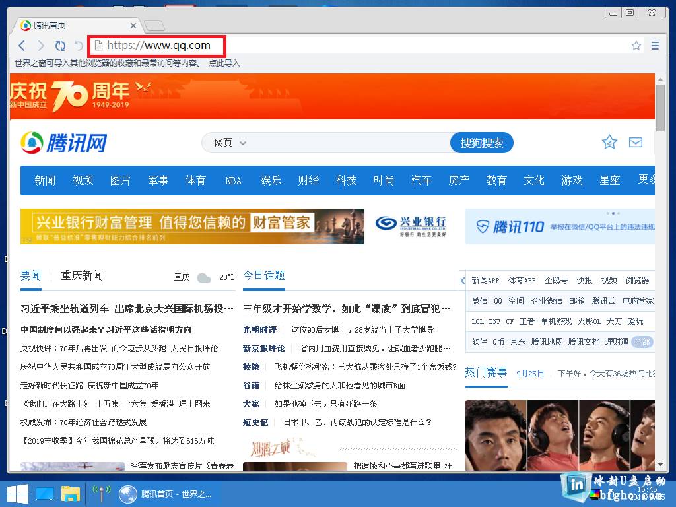This screenshot has width=676, height=507.
Task: Go forward with the browser forward arrow
Action: point(41,46)
